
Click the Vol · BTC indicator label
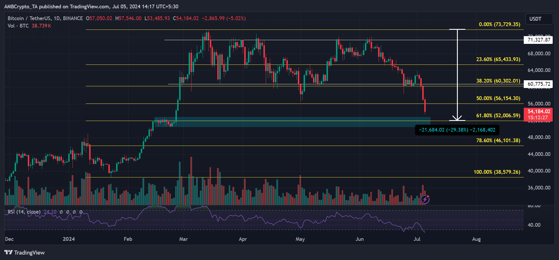tap(18, 26)
